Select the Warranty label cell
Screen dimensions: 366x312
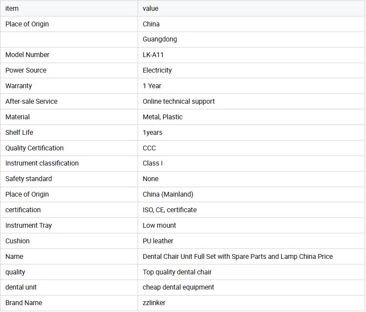[x=19, y=86]
